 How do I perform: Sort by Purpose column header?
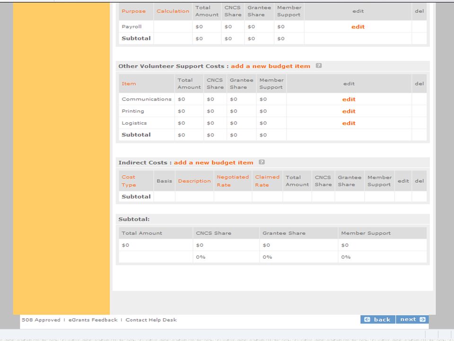(x=133, y=11)
